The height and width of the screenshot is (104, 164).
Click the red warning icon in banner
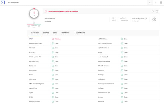(46, 11)
